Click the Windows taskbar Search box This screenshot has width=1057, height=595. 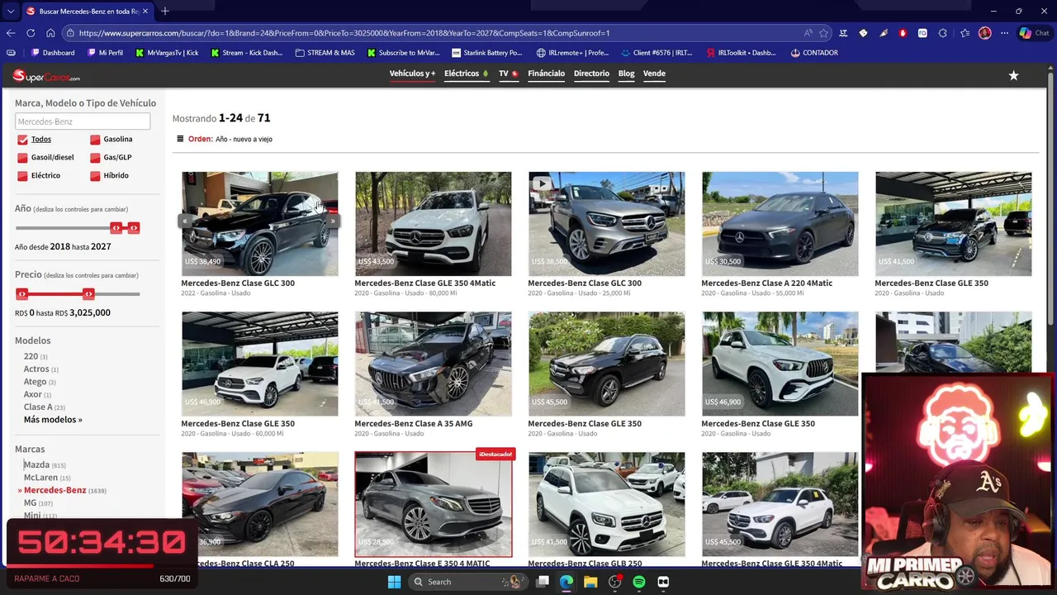470,582
